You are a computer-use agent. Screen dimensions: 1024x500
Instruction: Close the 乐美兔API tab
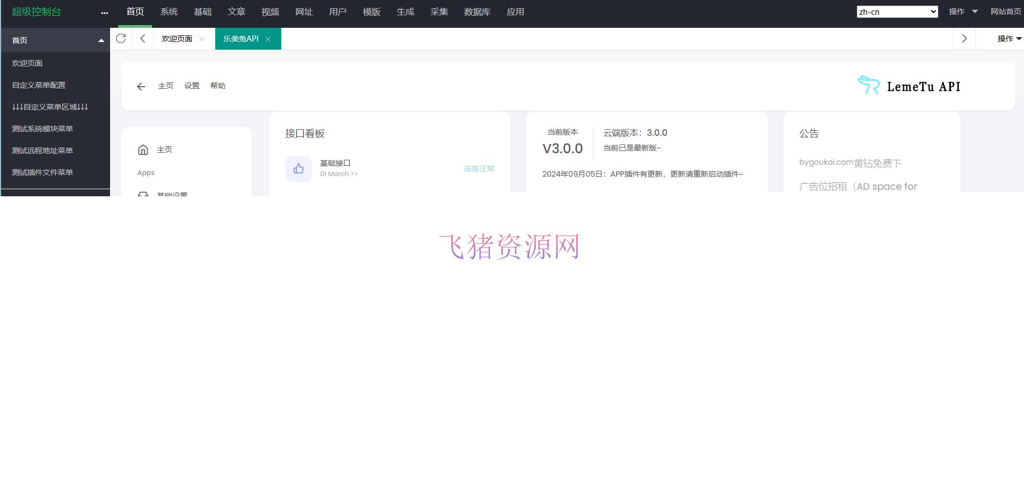click(268, 39)
